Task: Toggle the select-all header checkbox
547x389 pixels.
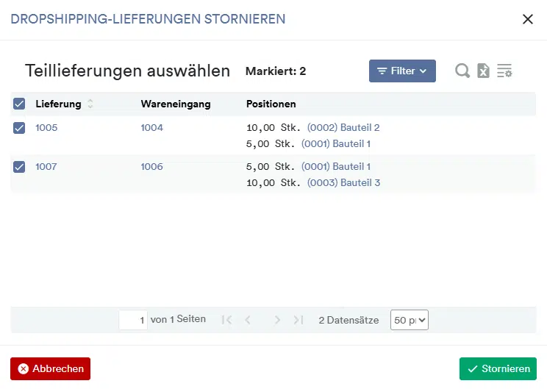Action: (x=19, y=104)
